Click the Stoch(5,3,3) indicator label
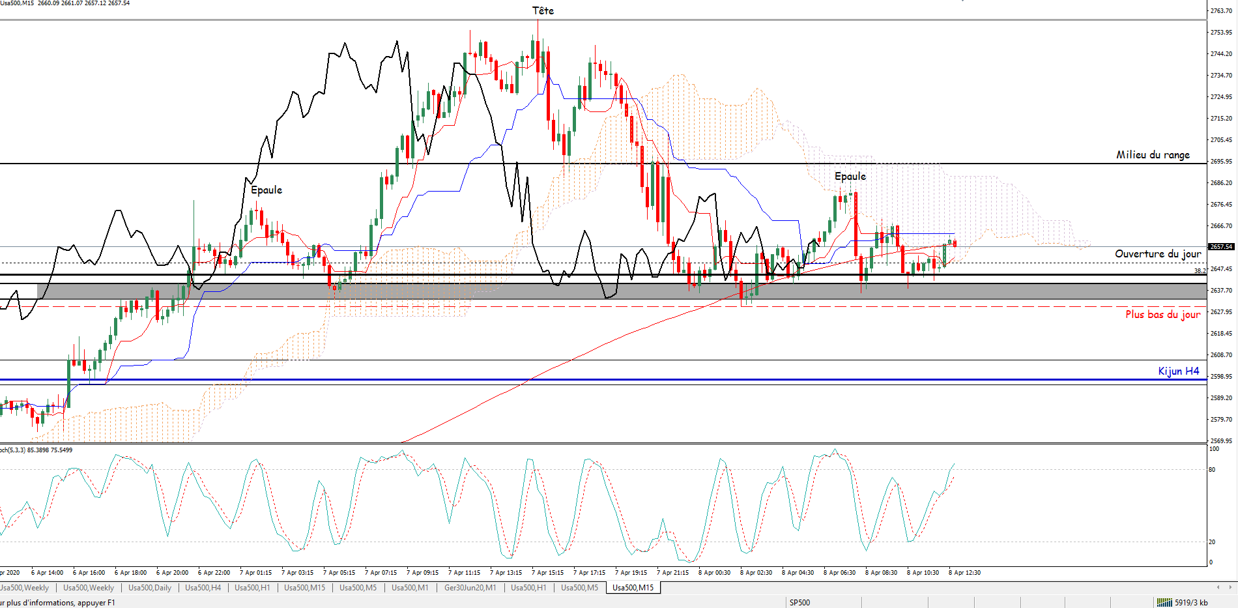 pos(36,450)
